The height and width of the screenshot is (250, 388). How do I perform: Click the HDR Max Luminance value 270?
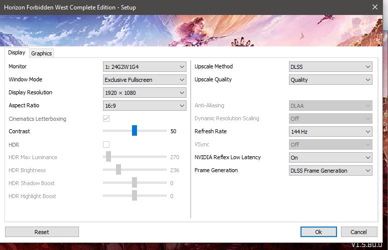pos(174,157)
